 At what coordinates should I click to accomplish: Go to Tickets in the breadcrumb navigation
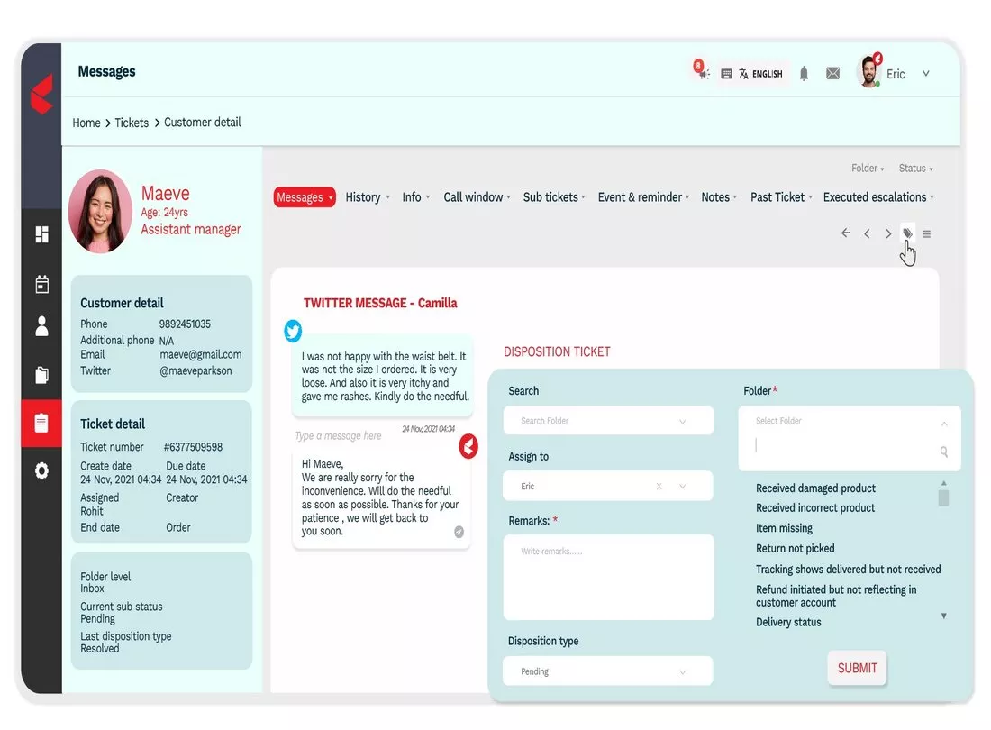click(132, 122)
